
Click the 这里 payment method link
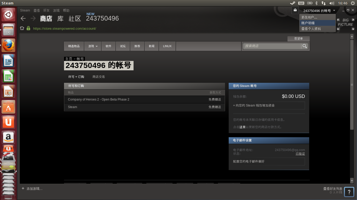pyautogui.click(x=243, y=127)
